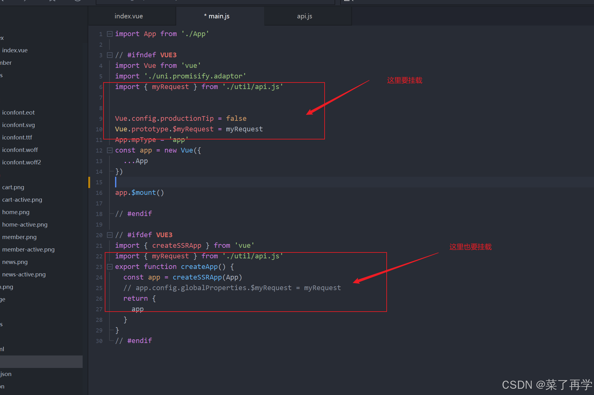Open cart.png in the file tree

[x=13, y=187]
